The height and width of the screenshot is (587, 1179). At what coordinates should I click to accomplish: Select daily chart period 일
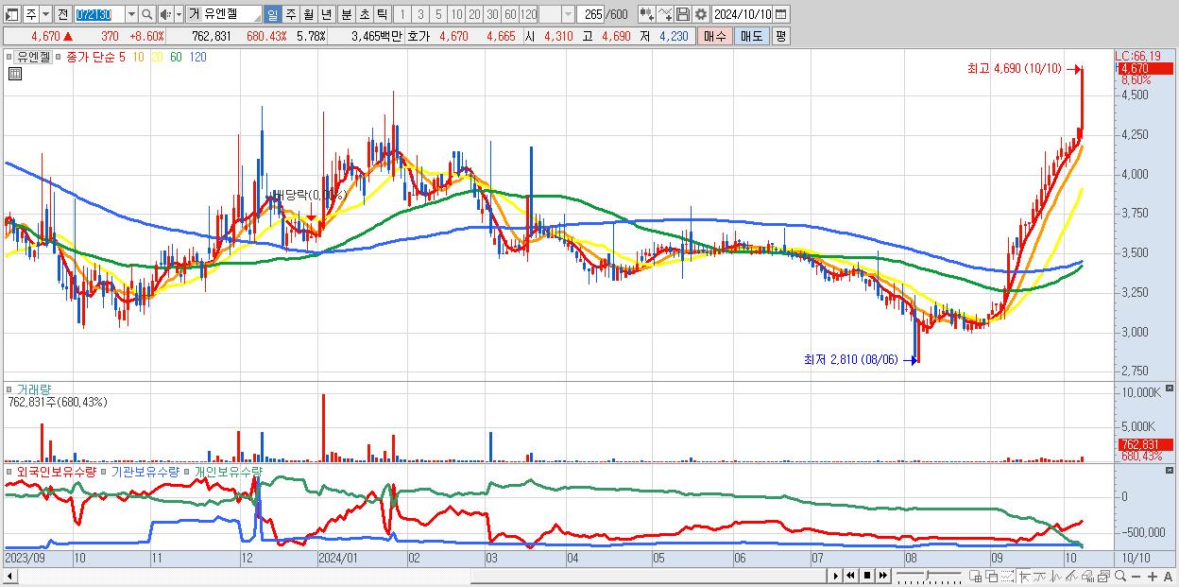(x=272, y=14)
